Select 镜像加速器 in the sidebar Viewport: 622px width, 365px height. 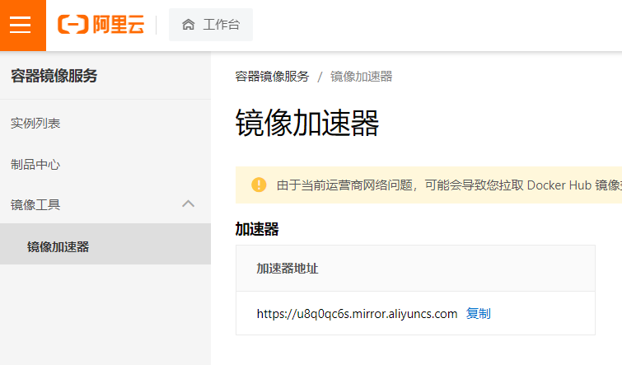click(105, 244)
